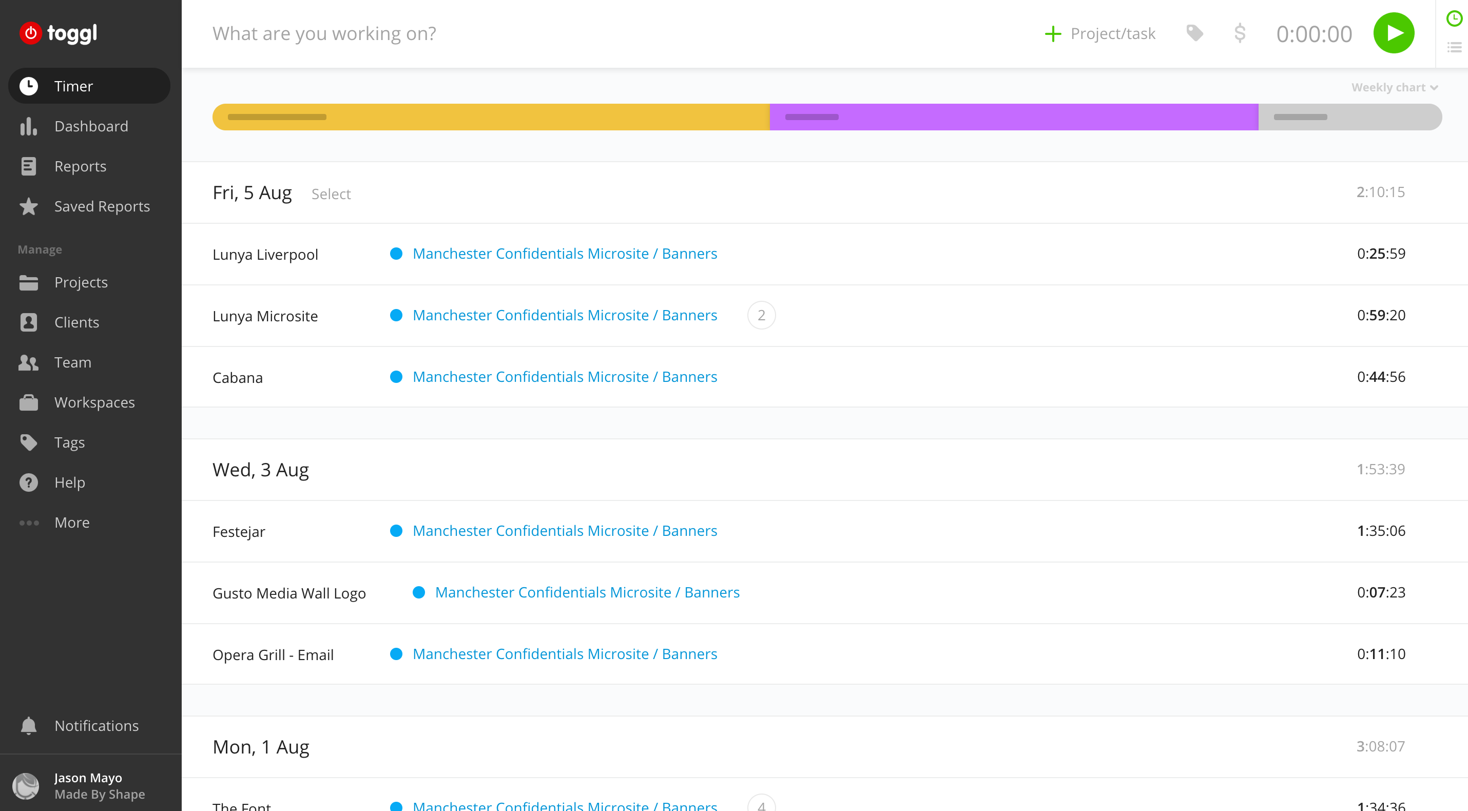Click the 0:59:20 duration value
Screen dimensions: 1468x811
(x=1381, y=315)
